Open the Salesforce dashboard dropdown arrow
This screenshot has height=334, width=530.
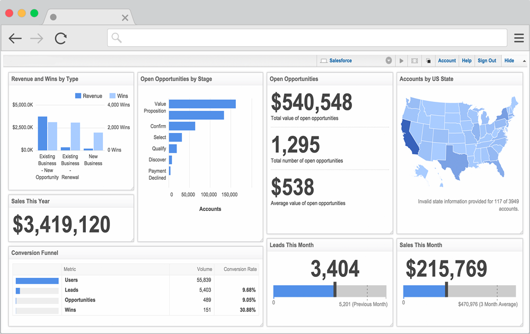(388, 60)
